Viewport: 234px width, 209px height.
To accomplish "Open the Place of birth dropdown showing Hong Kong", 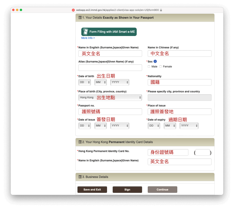I will coord(110,97).
